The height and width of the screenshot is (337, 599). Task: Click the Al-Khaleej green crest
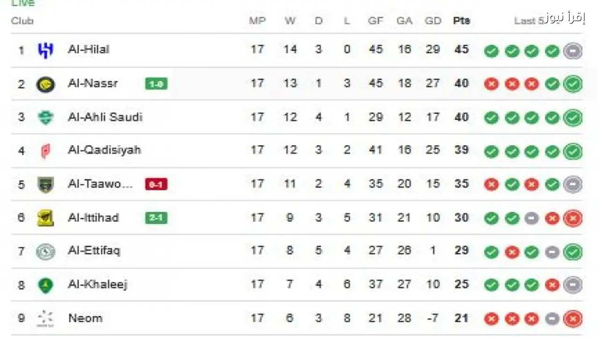coord(45,285)
